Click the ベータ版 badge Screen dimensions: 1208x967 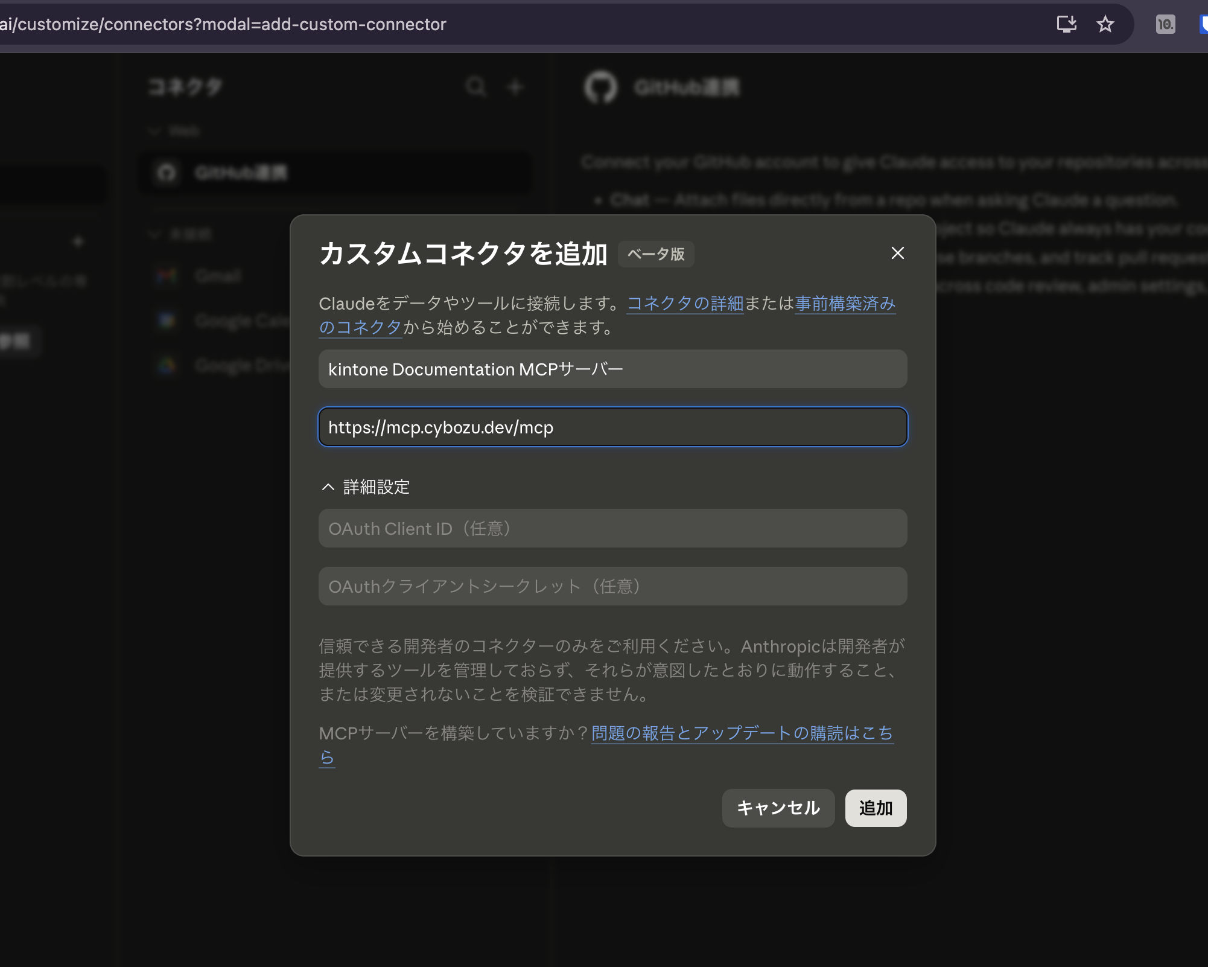[x=656, y=254]
